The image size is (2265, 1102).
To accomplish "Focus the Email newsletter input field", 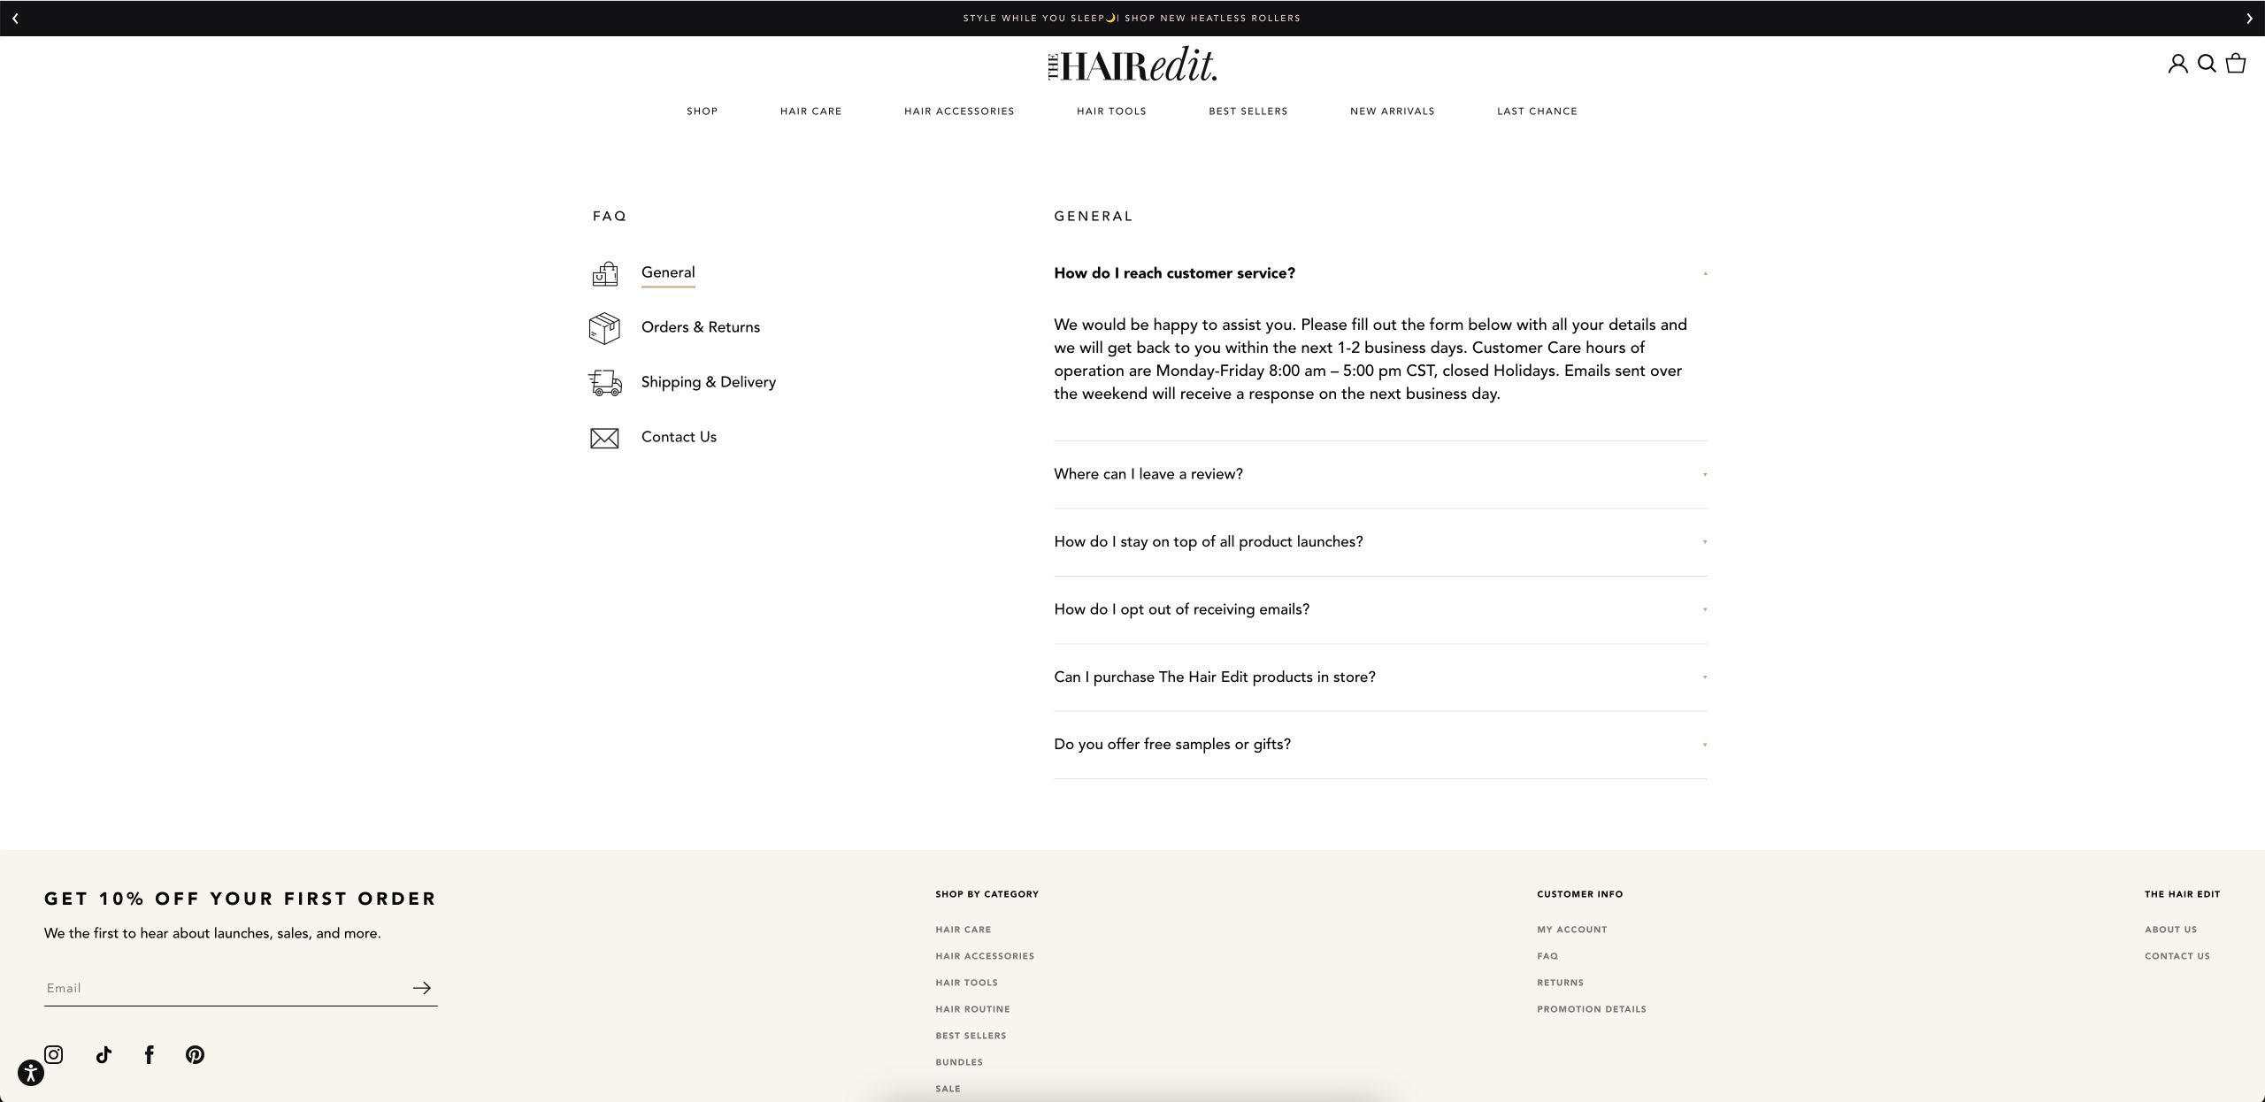I will (221, 988).
